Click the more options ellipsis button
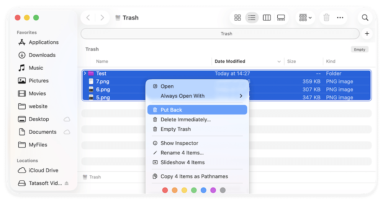This screenshot has width=383, height=201. tap(340, 18)
